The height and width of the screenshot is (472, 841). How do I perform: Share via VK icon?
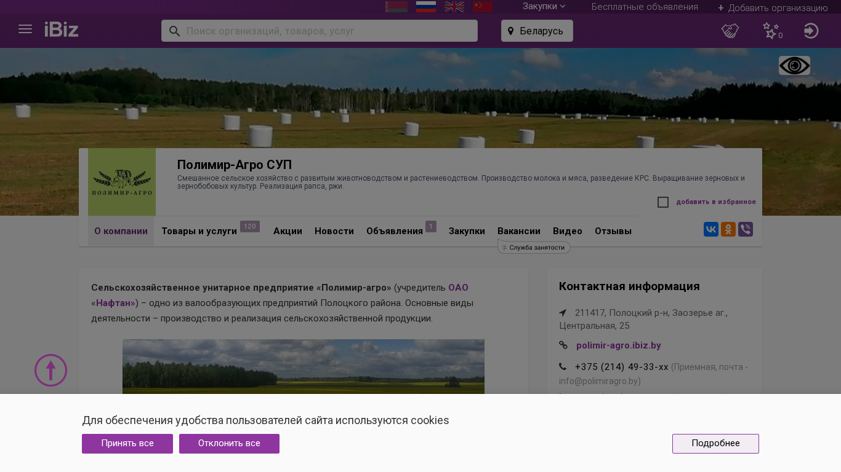(711, 229)
